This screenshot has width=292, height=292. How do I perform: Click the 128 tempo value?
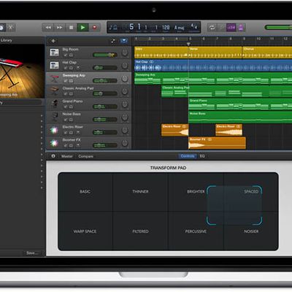tap(166, 27)
